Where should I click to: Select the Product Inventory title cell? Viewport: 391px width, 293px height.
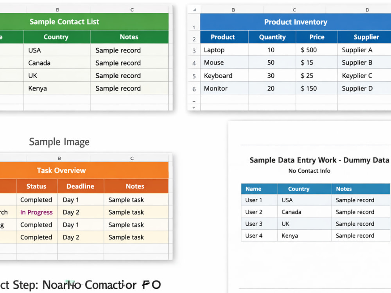(296, 22)
